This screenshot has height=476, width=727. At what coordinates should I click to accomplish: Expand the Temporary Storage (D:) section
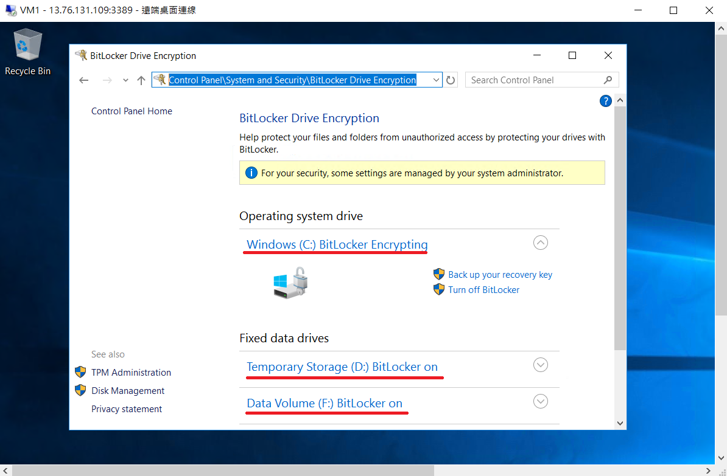tap(541, 365)
